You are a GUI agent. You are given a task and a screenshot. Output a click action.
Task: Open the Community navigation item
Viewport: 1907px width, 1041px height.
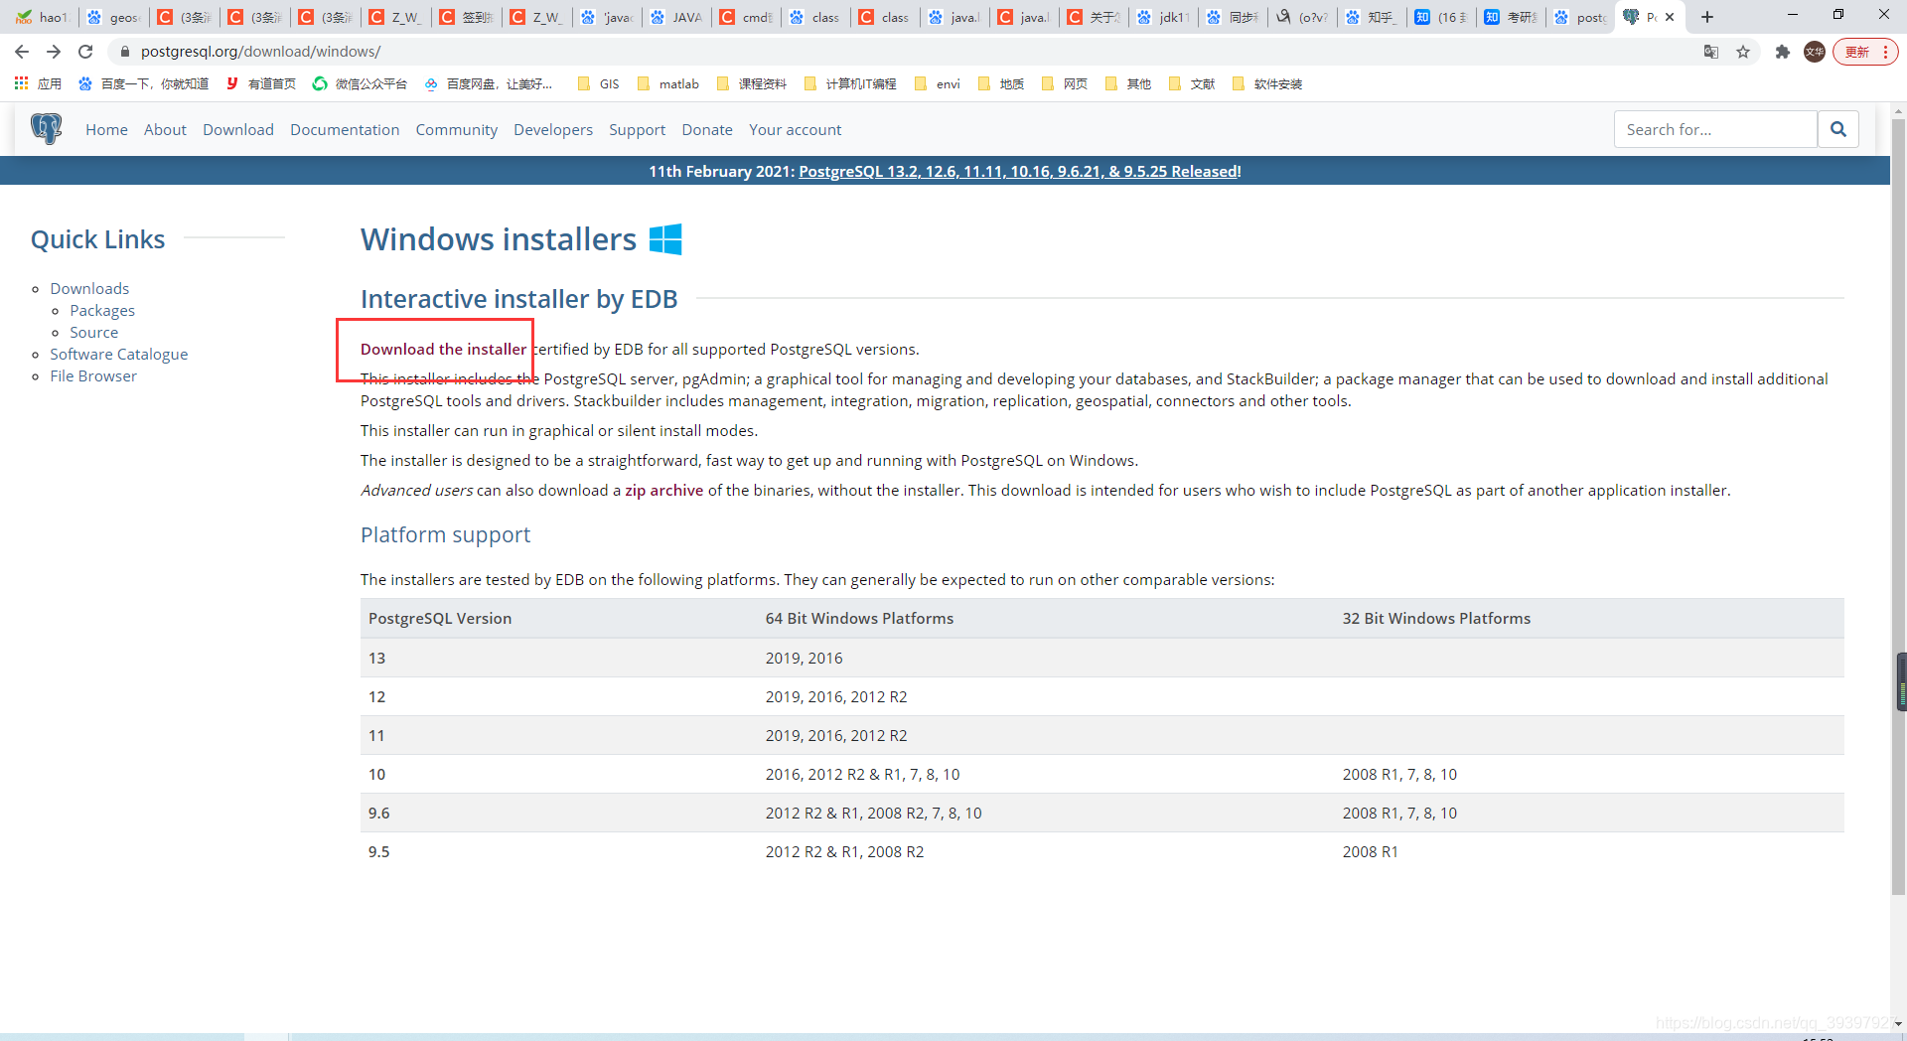pyautogui.click(x=457, y=129)
